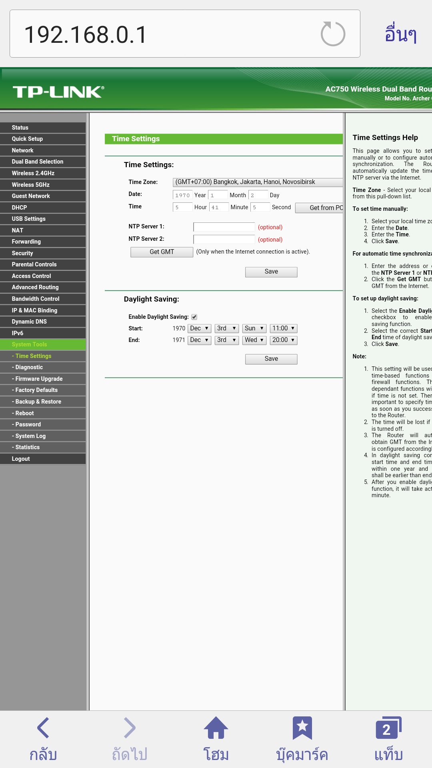
Task: Open the IPv6 menu item
Action: point(43,333)
